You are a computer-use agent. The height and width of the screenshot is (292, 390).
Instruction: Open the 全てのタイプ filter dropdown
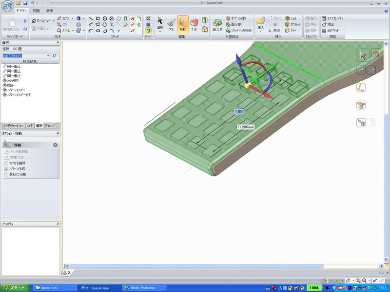pyautogui.click(x=48, y=56)
